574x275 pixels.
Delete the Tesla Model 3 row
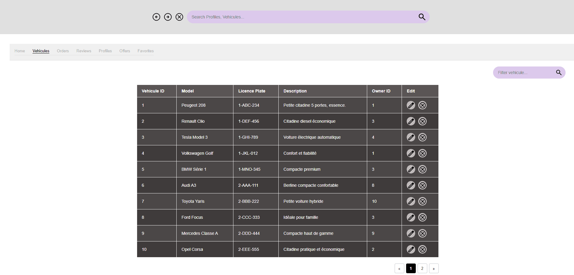point(422,137)
